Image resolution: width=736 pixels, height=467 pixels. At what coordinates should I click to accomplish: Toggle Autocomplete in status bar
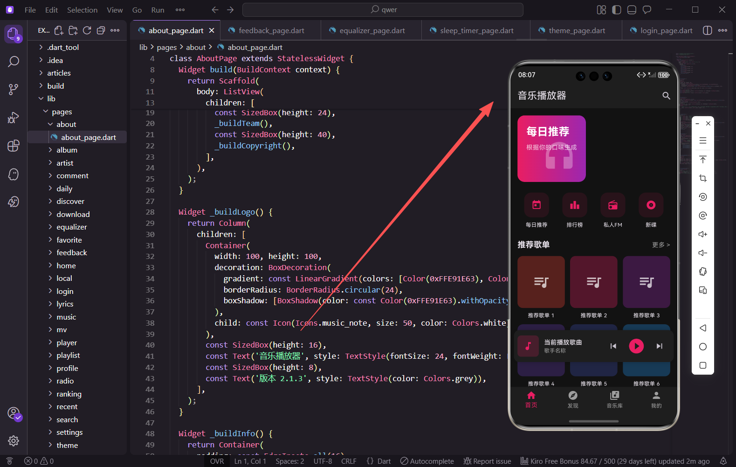coord(427,461)
